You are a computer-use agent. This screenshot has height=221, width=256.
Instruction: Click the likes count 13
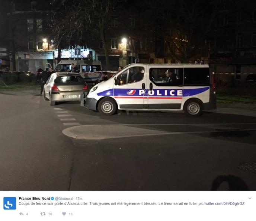coord(71,214)
